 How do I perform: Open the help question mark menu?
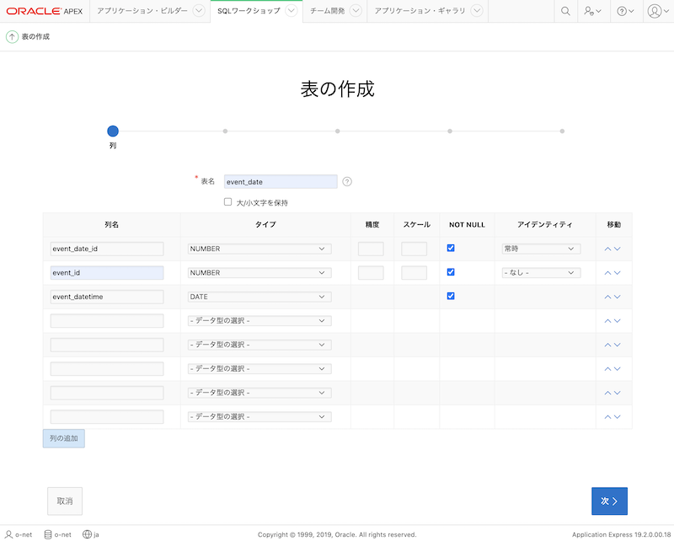click(625, 11)
